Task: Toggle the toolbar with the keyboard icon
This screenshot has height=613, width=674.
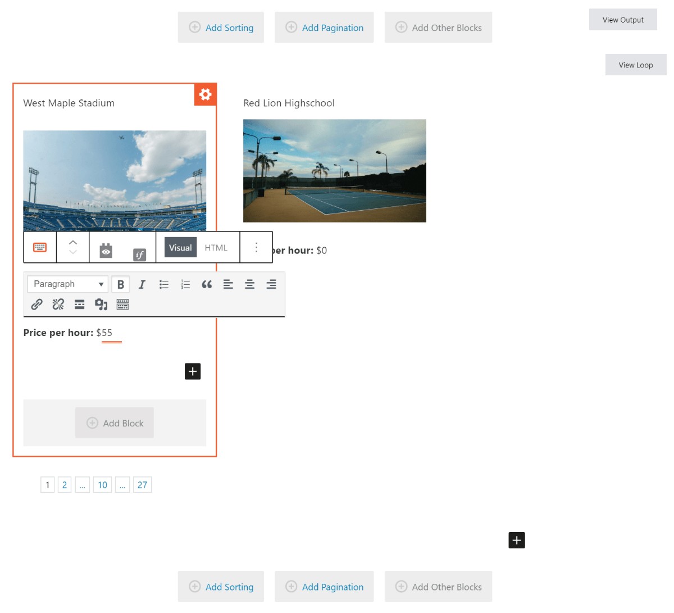Action: point(122,305)
